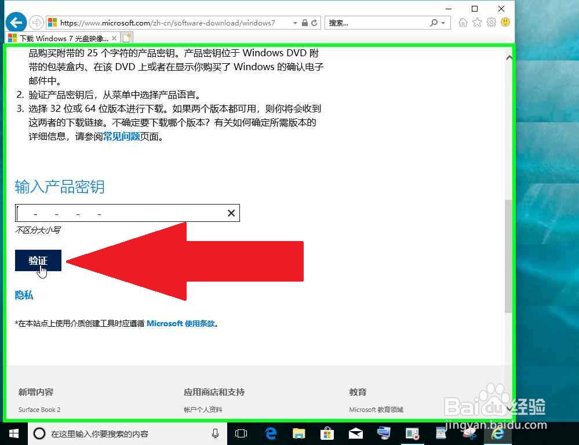The width and height of the screenshot is (579, 445).
Task: Click the 验证 verification button
Action: click(x=38, y=260)
